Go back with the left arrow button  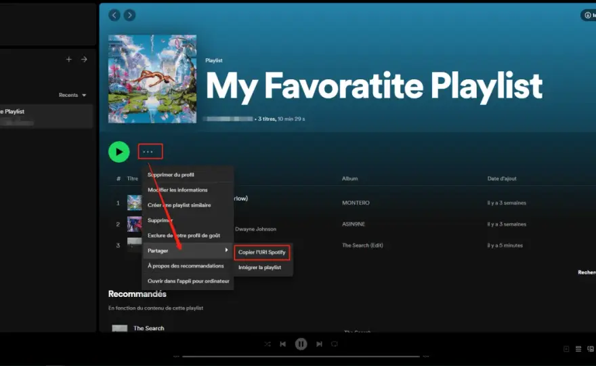click(114, 15)
